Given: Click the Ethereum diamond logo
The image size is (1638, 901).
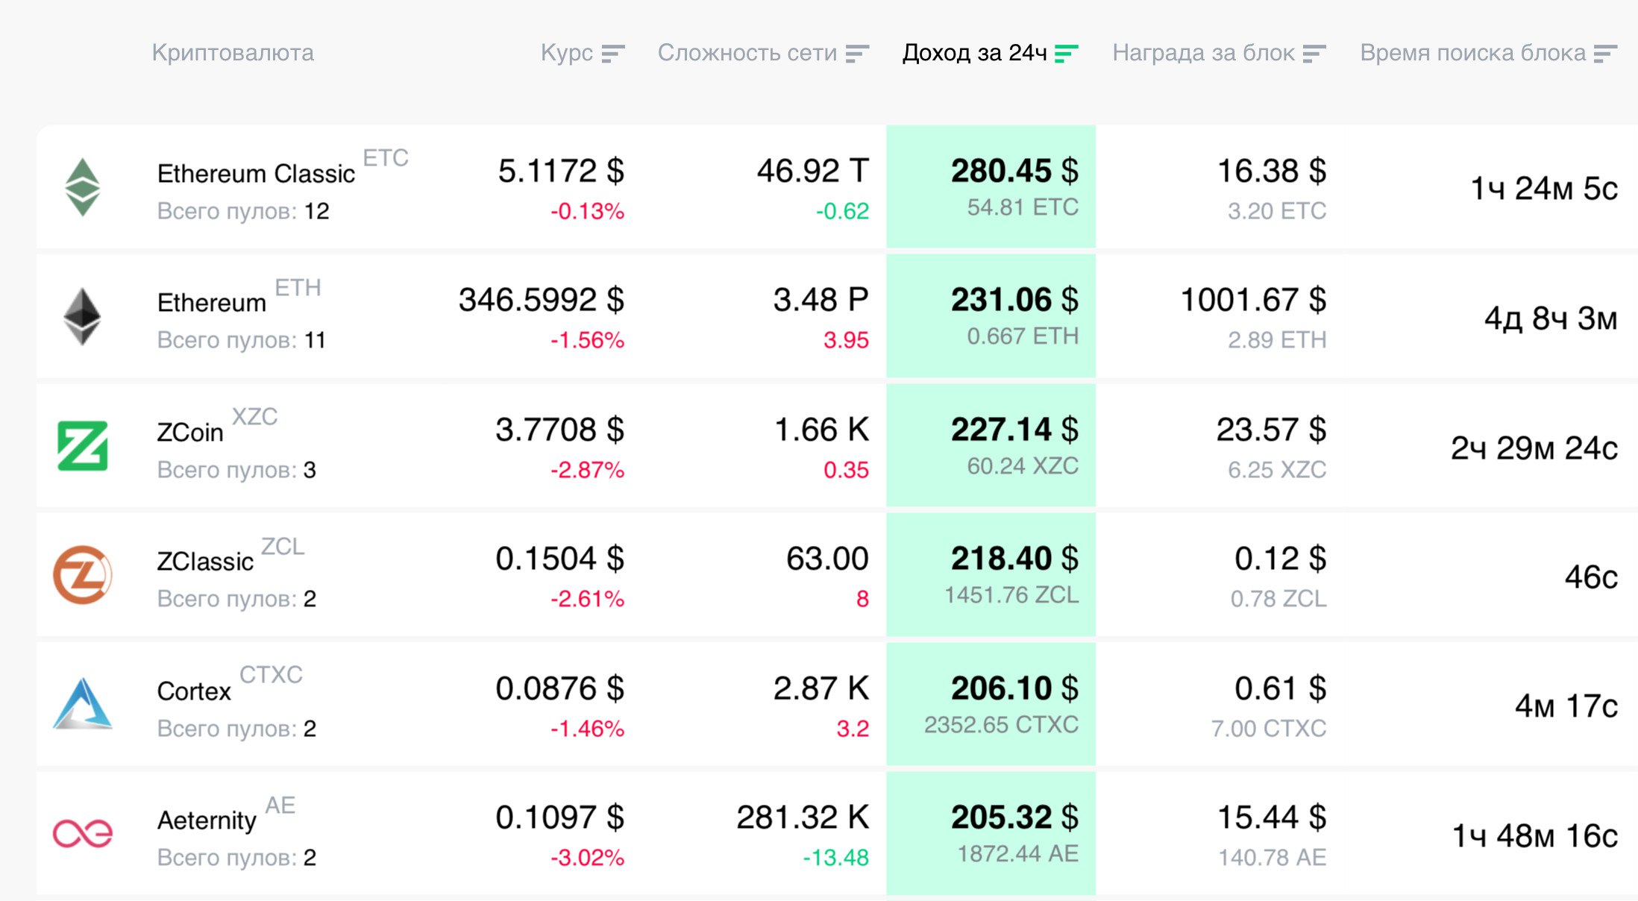Looking at the screenshot, I should (82, 316).
